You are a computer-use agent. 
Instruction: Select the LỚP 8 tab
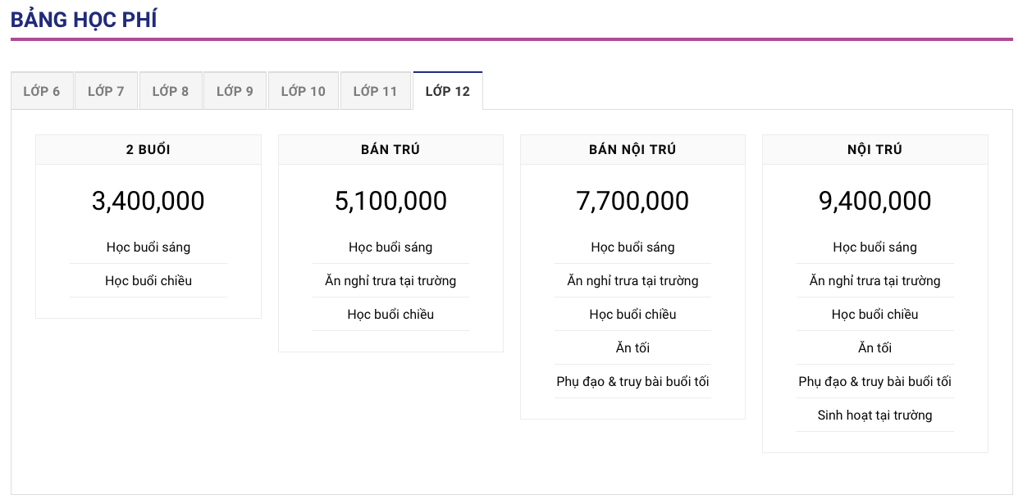(x=171, y=91)
